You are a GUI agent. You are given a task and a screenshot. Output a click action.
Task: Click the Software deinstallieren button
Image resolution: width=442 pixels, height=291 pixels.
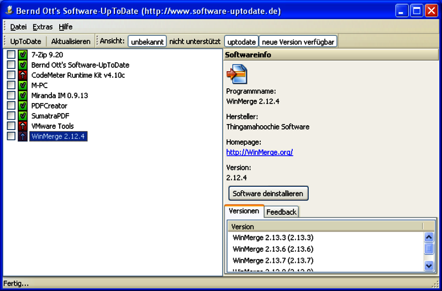pos(268,193)
